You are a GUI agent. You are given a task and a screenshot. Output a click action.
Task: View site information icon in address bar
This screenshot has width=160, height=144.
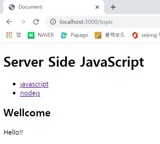click(53, 22)
